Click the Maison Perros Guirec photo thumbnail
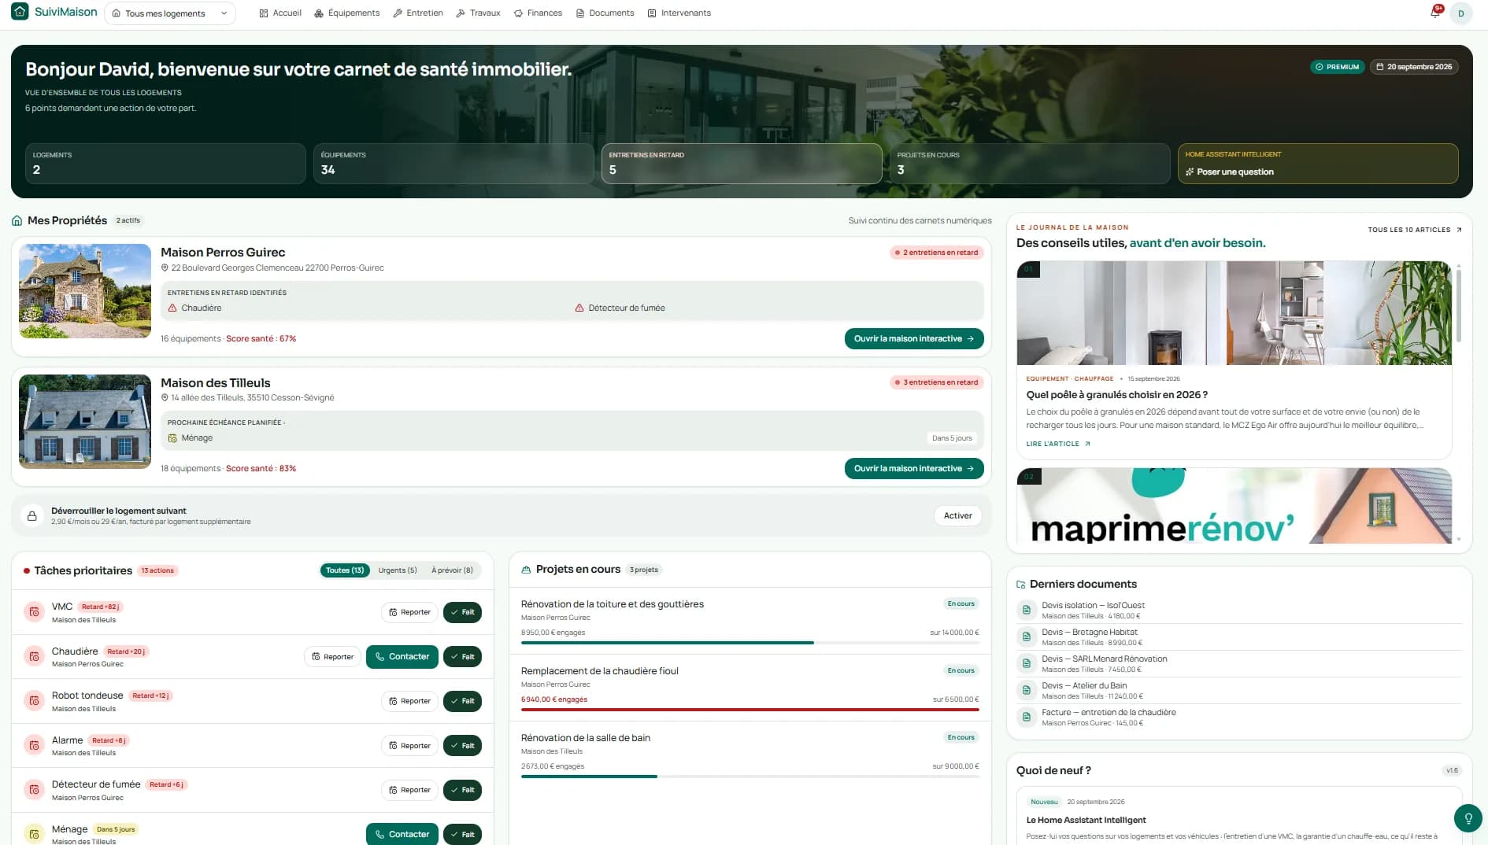 point(85,291)
